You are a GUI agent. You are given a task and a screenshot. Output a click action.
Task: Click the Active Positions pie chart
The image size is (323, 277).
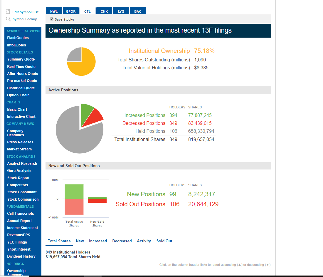click(80, 129)
